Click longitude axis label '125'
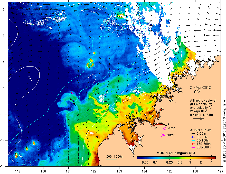The height and width of the screenshot is (174, 226). pyautogui.click(x=170, y=171)
